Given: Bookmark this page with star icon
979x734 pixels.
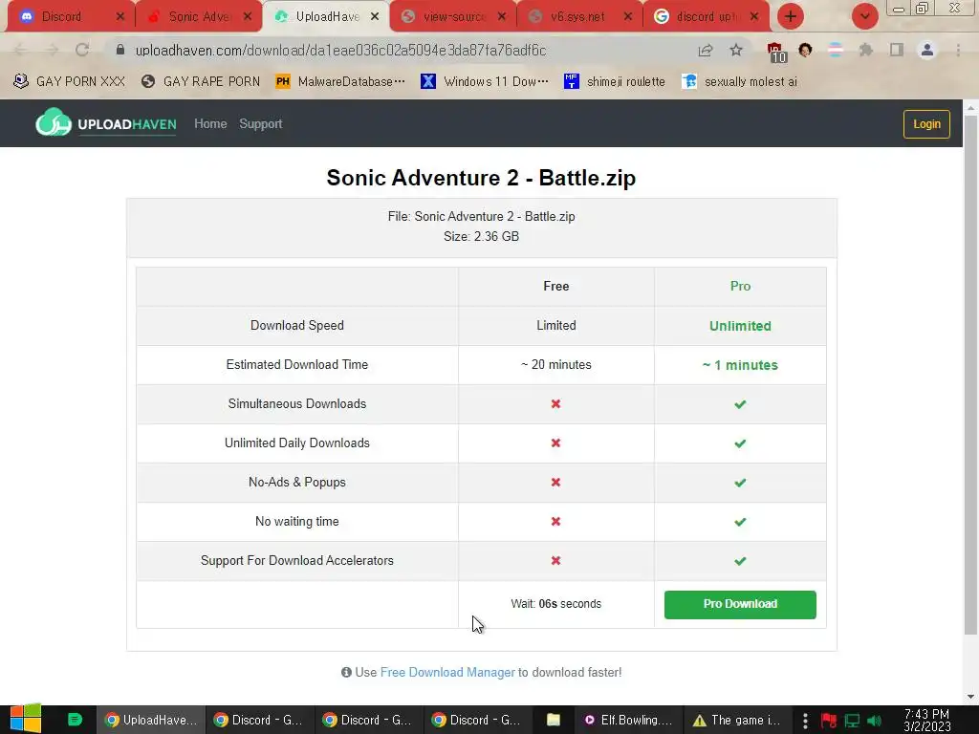Looking at the screenshot, I should (x=736, y=50).
